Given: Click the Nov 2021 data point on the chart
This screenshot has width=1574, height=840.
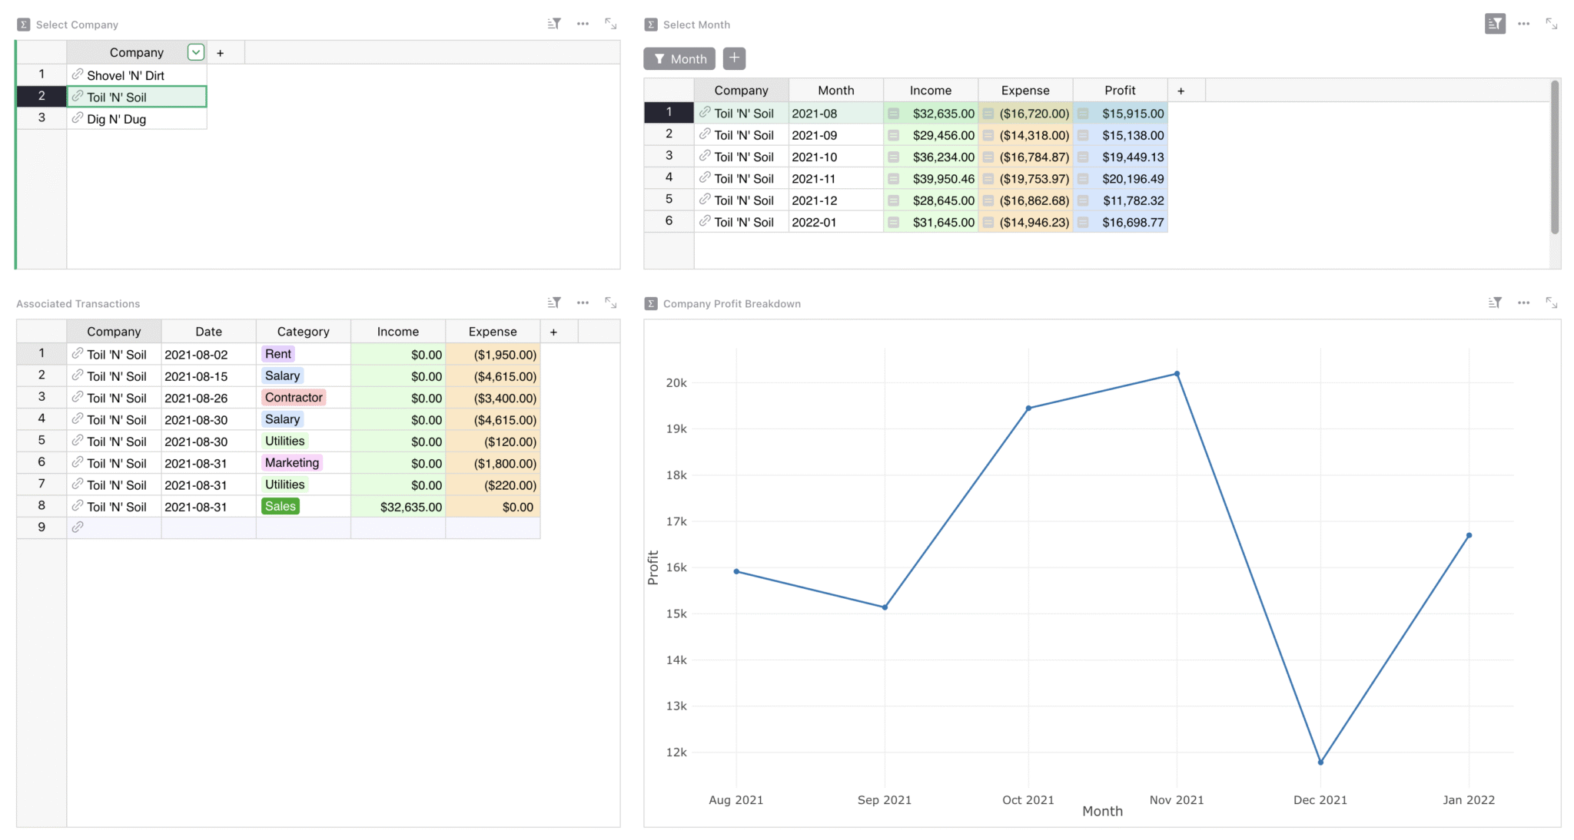Looking at the screenshot, I should (1176, 374).
